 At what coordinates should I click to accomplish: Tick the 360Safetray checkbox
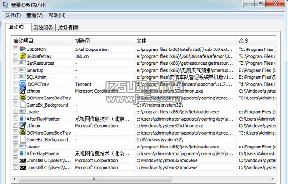pos(15,56)
